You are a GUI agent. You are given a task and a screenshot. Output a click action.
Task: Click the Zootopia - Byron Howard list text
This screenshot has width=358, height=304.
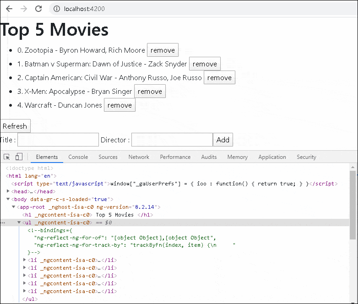click(81, 50)
